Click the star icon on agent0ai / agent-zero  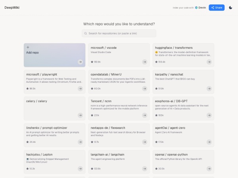(156, 142)
